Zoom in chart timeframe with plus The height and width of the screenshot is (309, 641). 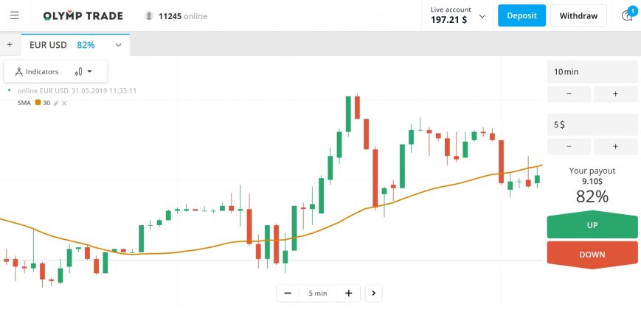click(348, 293)
